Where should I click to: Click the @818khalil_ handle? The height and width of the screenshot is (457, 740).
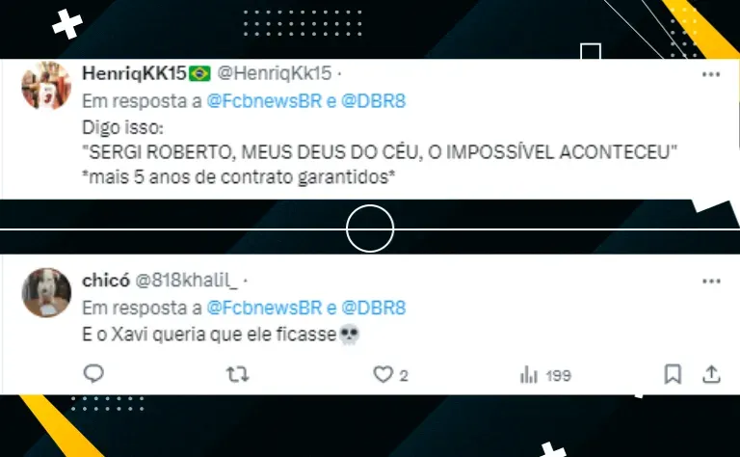coord(186,281)
